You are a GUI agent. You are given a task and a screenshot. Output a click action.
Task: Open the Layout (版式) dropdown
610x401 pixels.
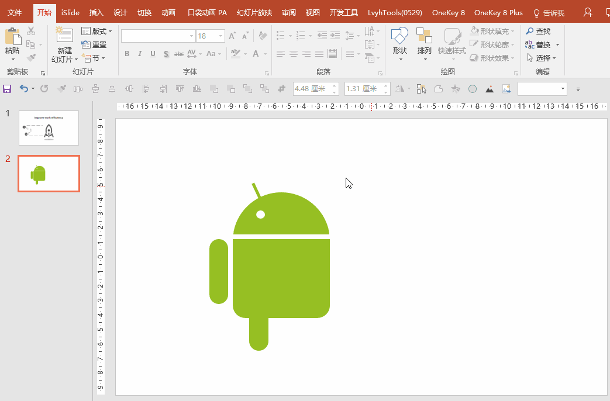[x=97, y=31]
